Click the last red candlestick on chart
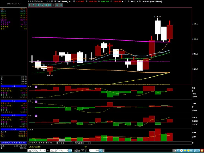 (x=170, y=32)
